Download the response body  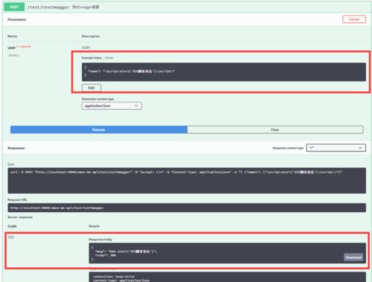[x=353, y=258]
